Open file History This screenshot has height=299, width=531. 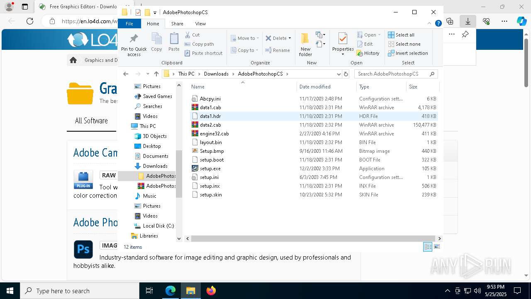click(x=368, y=53)
